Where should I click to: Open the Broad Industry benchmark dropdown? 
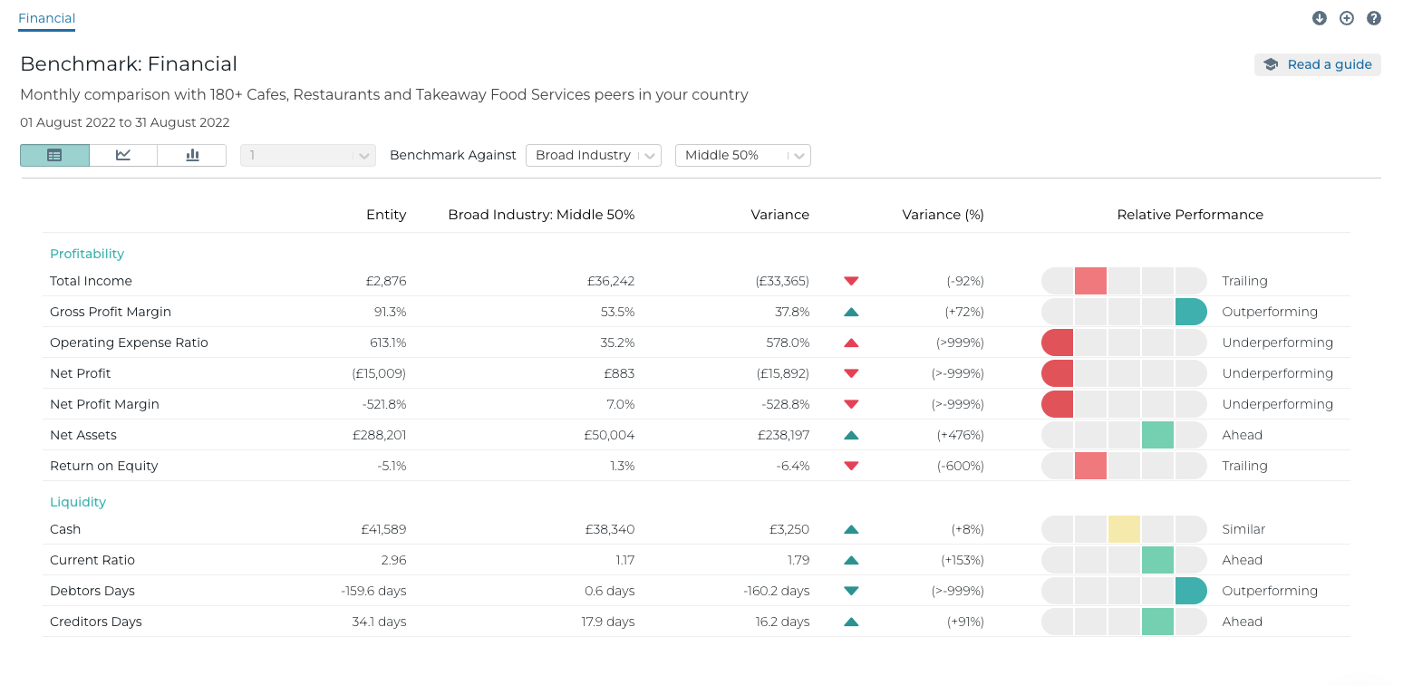coord(594,155)
